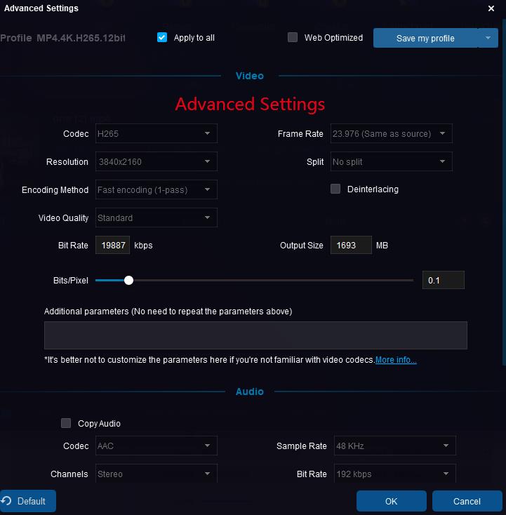506x515 pixels.
Task: Click the Cancel button
Action: [x=467, y=501]
